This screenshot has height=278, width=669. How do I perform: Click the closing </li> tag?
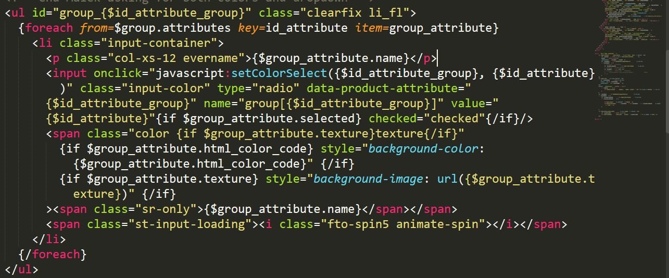click(49, 239)
